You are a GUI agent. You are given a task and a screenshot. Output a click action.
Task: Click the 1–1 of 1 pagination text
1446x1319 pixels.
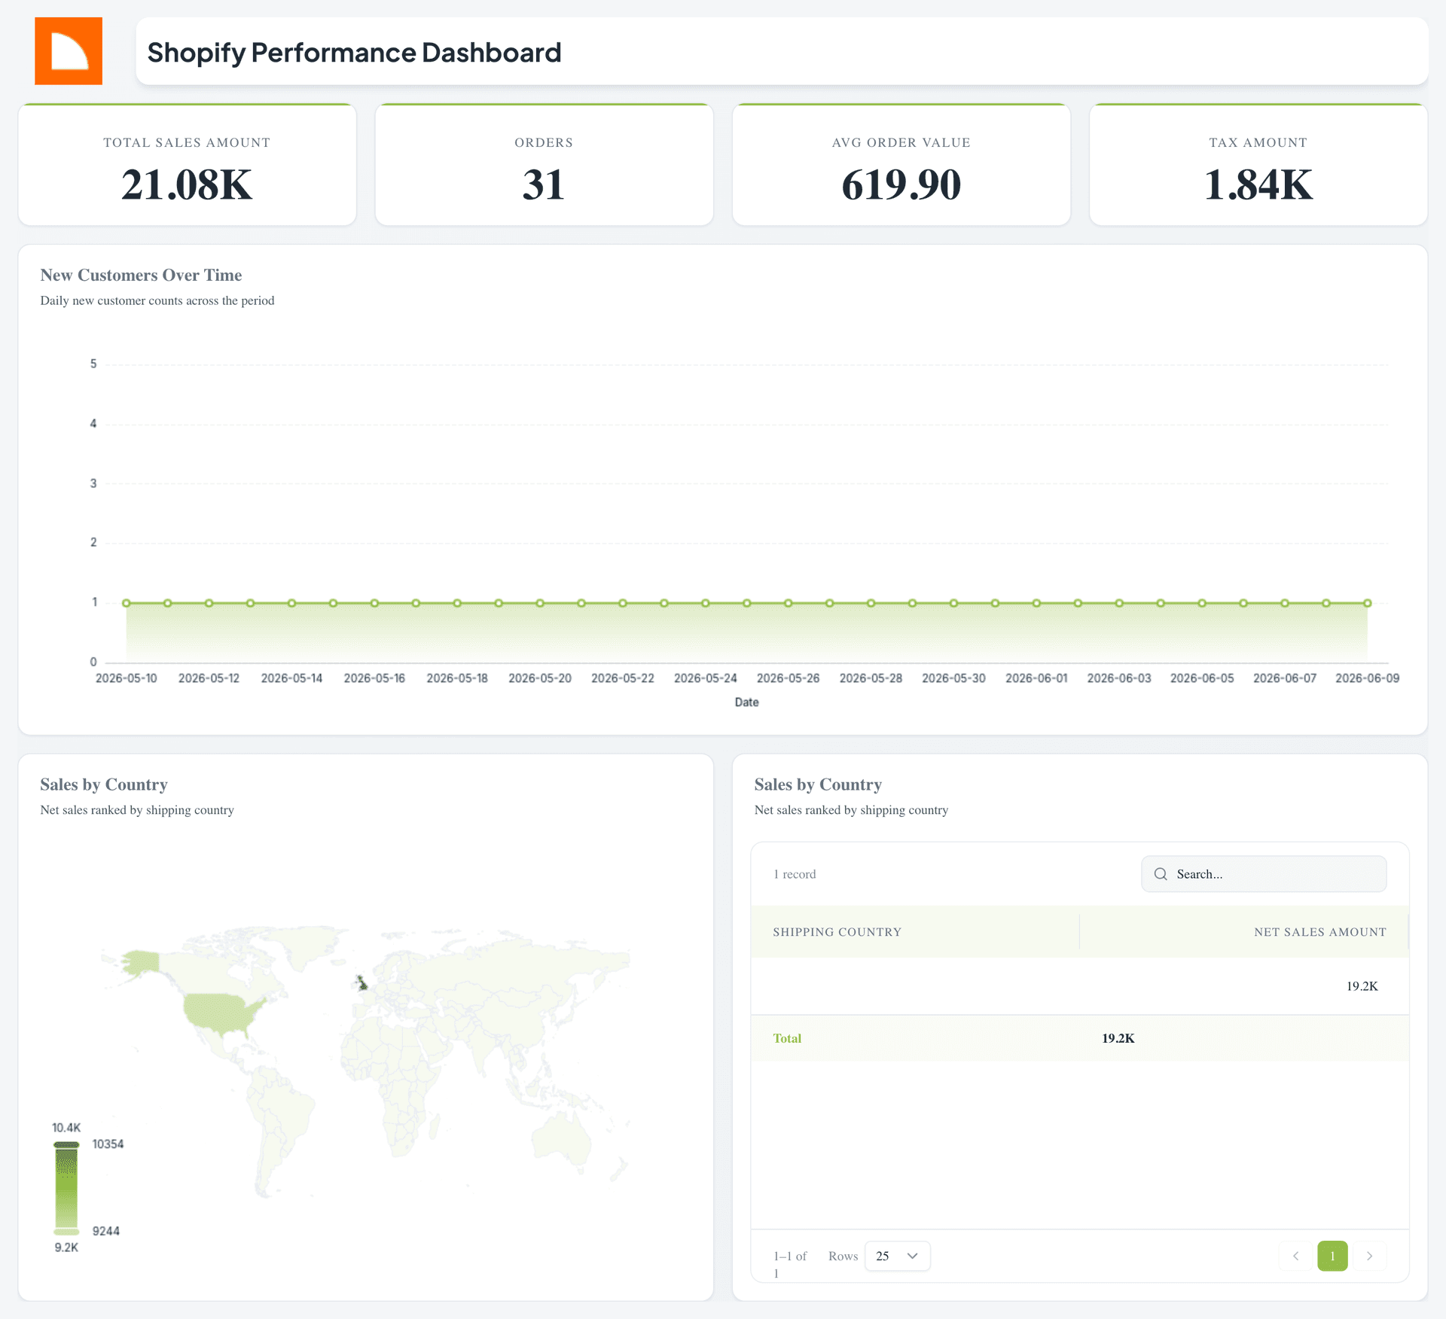tap(789, 1264)
